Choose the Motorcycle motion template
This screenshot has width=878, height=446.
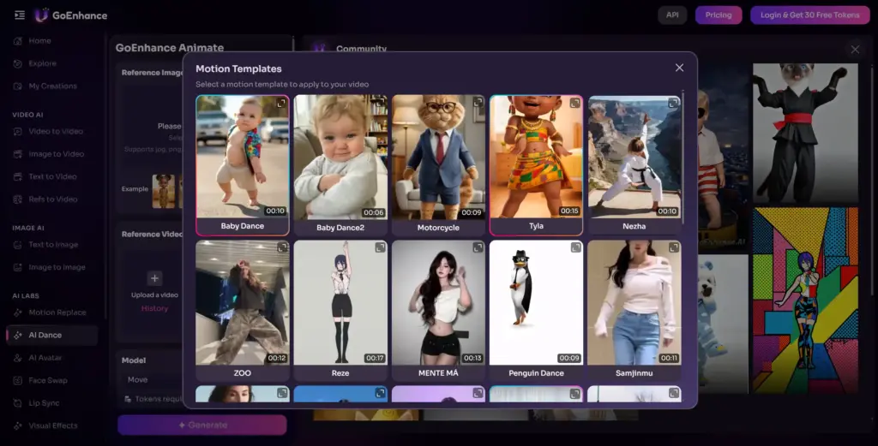tap(438, 163)
